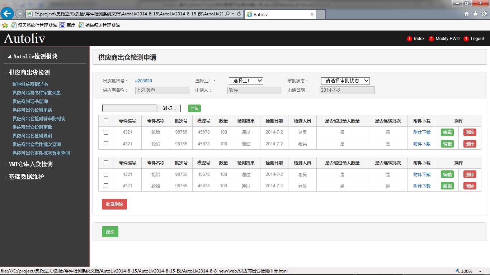
Task: Open 供应商出仓检测申请 menu item
Action: (x=32, y=110)
